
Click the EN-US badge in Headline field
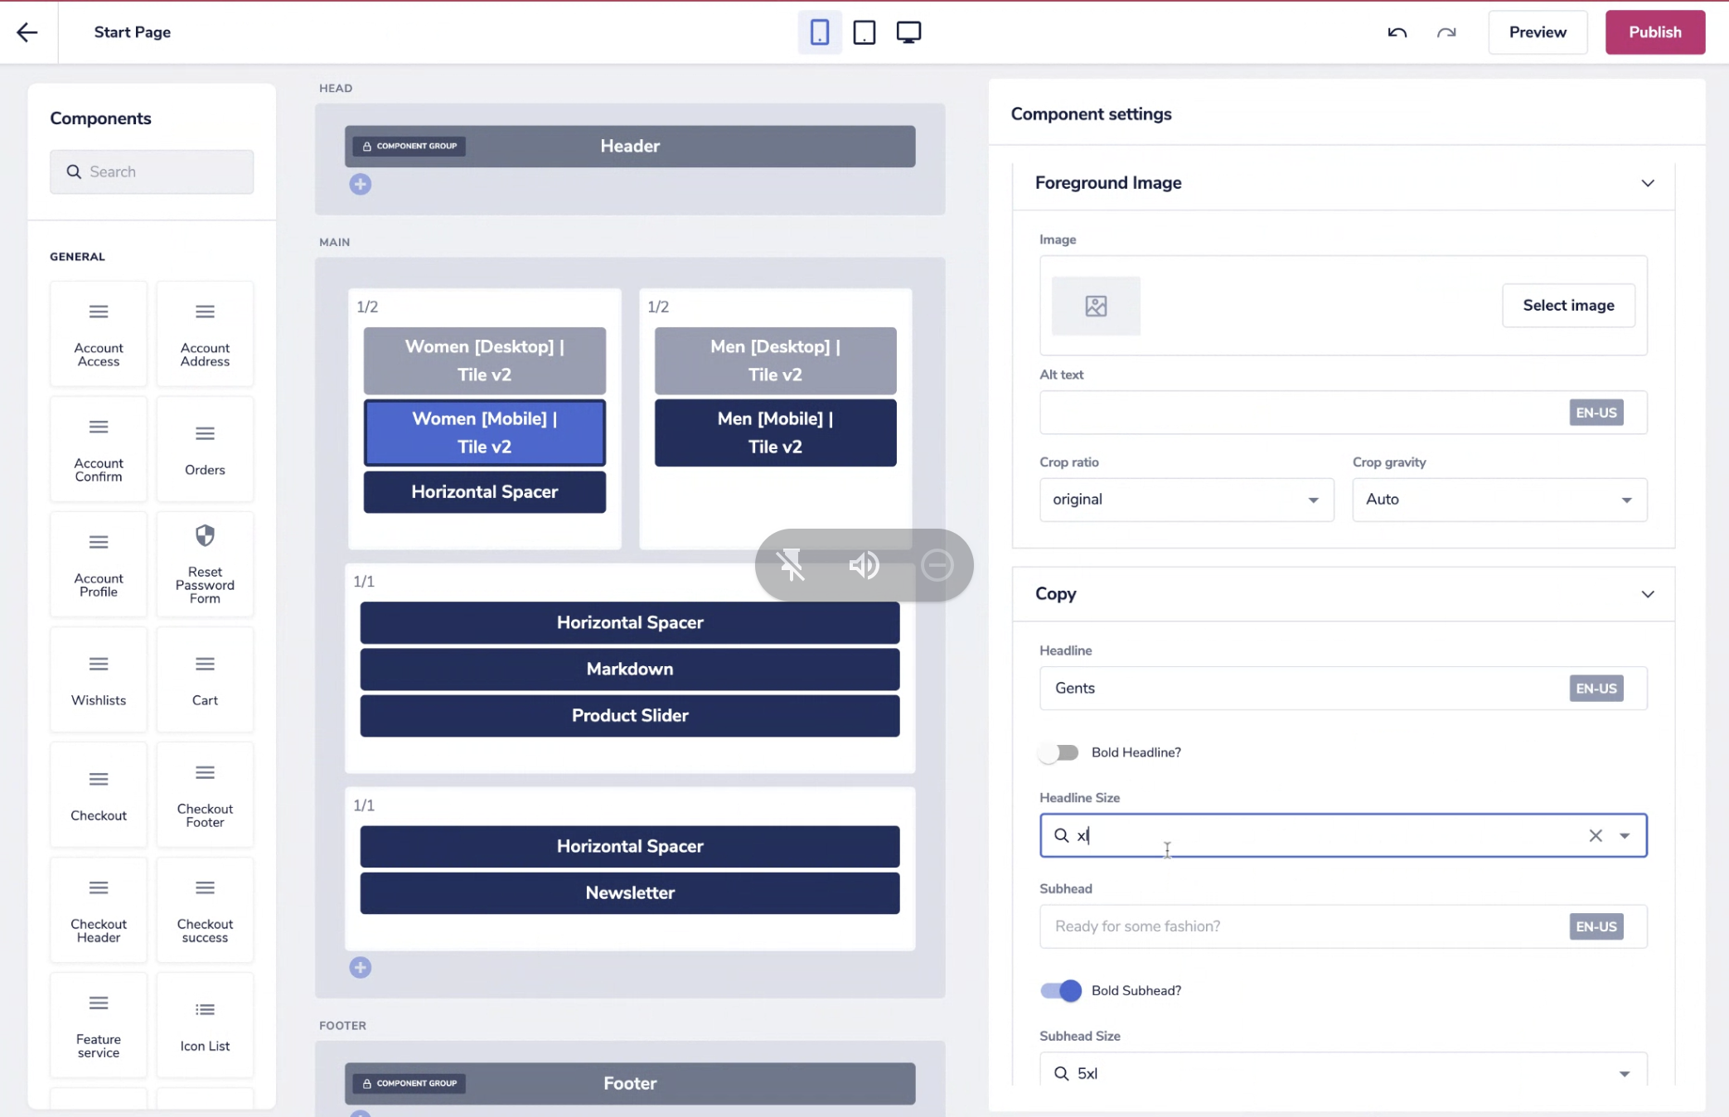[1596, 689]
